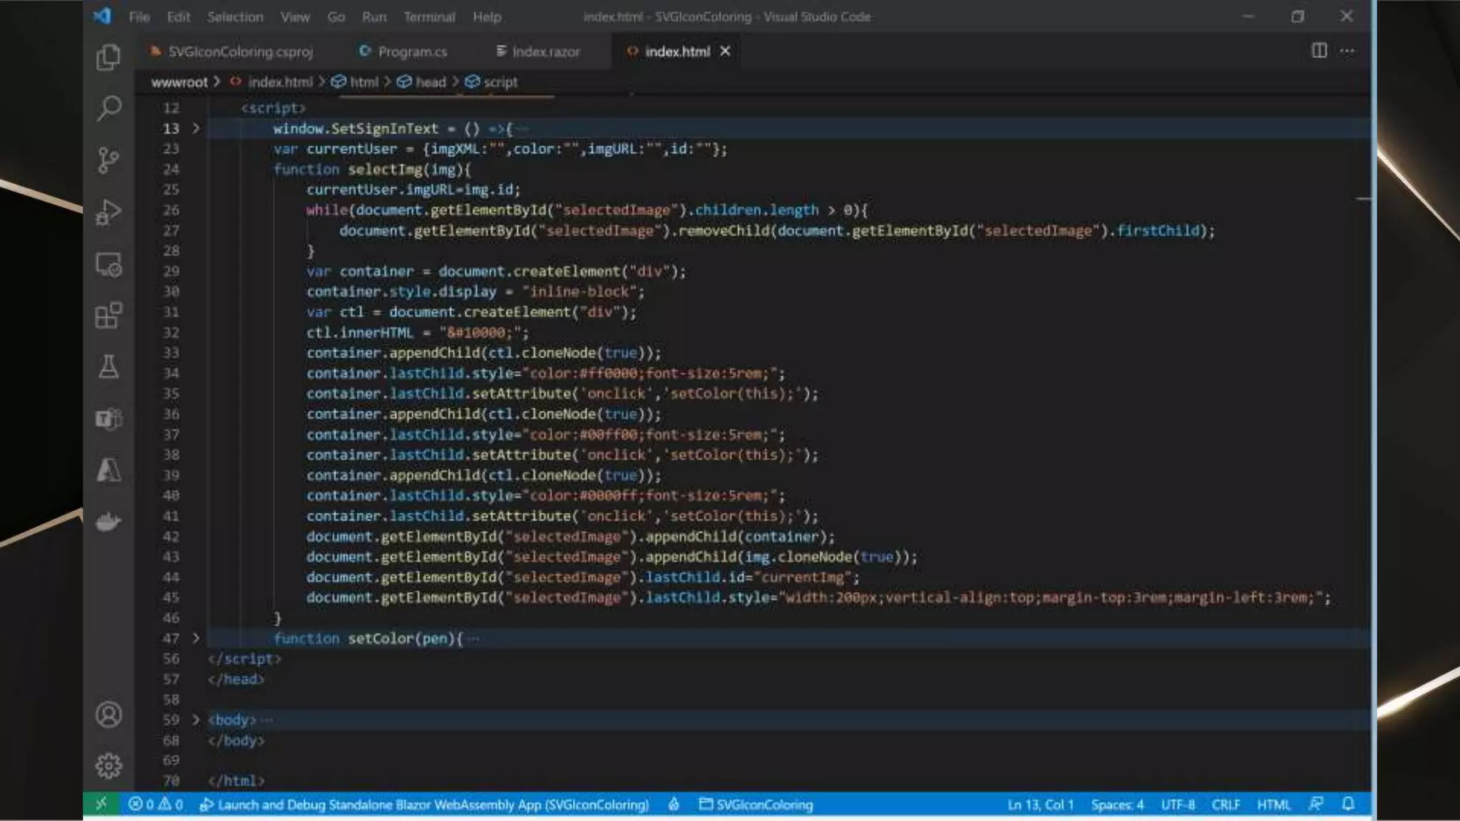Open the Terminal menu

(x=428, y=16)
